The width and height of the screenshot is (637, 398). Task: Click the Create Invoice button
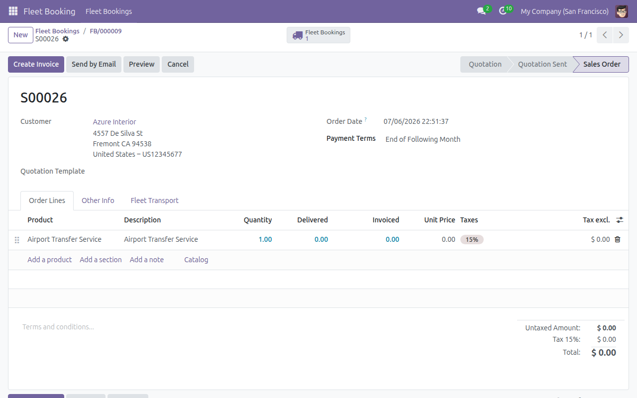(36, 64)
